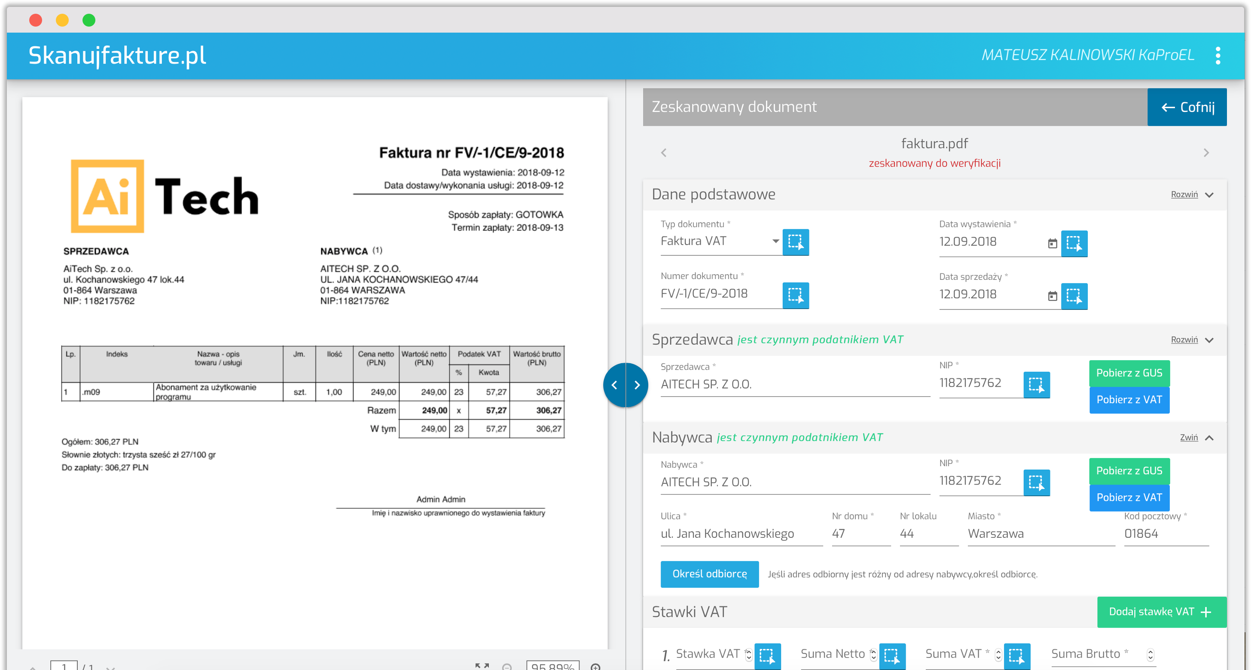Click the area-select icon next to Numer dokumentu

point(796,295)
